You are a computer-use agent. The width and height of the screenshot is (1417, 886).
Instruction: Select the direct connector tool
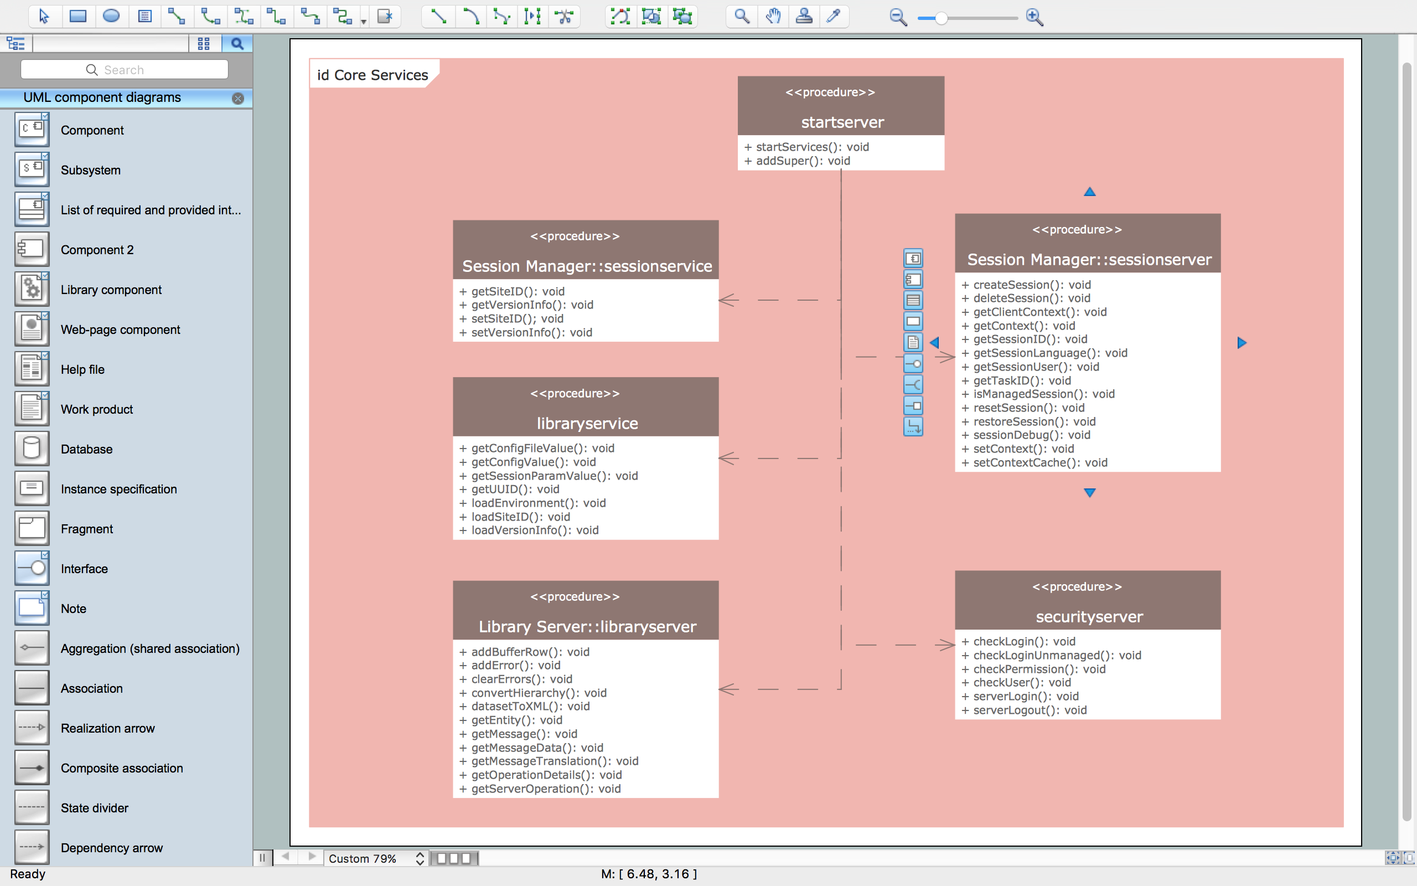177,17
